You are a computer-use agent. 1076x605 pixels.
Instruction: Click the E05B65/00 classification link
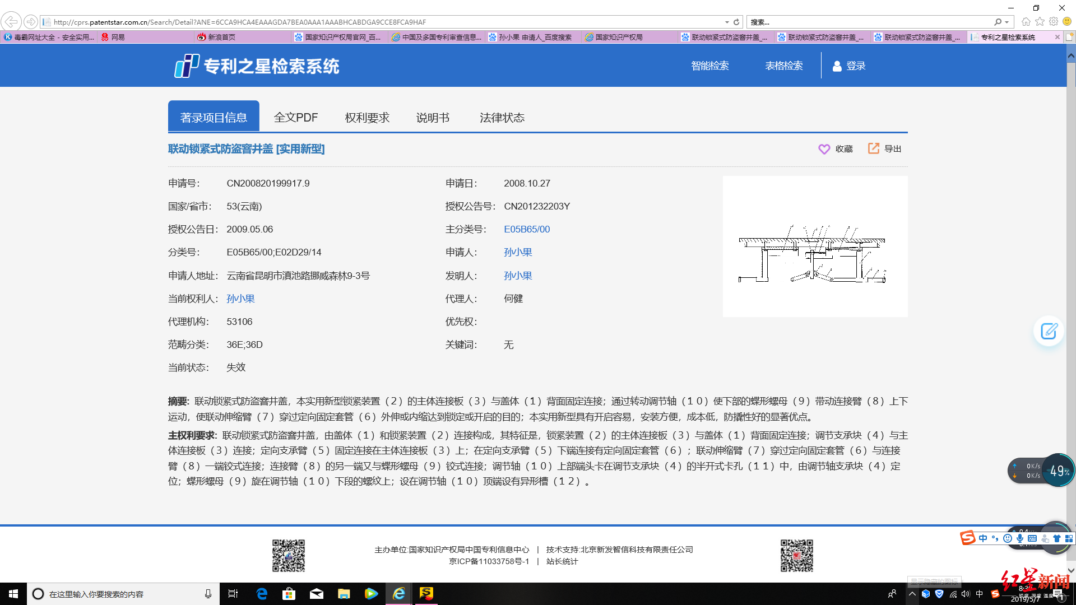pos(526,229)
